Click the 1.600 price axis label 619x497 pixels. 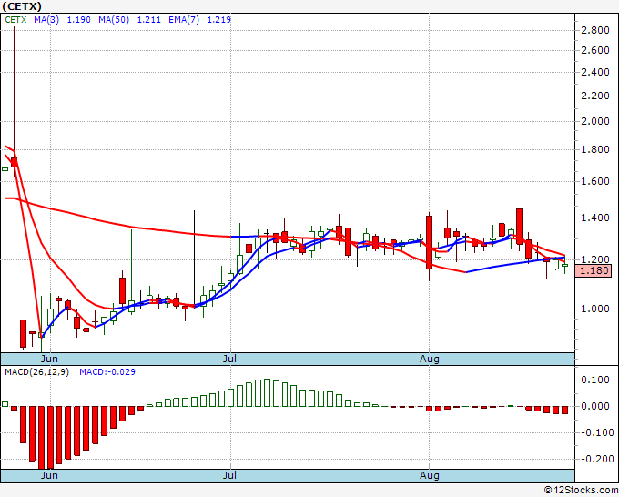(595, 181)
